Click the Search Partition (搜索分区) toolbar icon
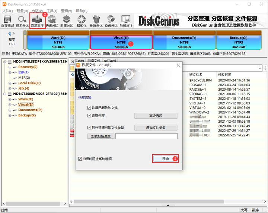268x213 pixels. pyautogui.click(x=22, y=21)
